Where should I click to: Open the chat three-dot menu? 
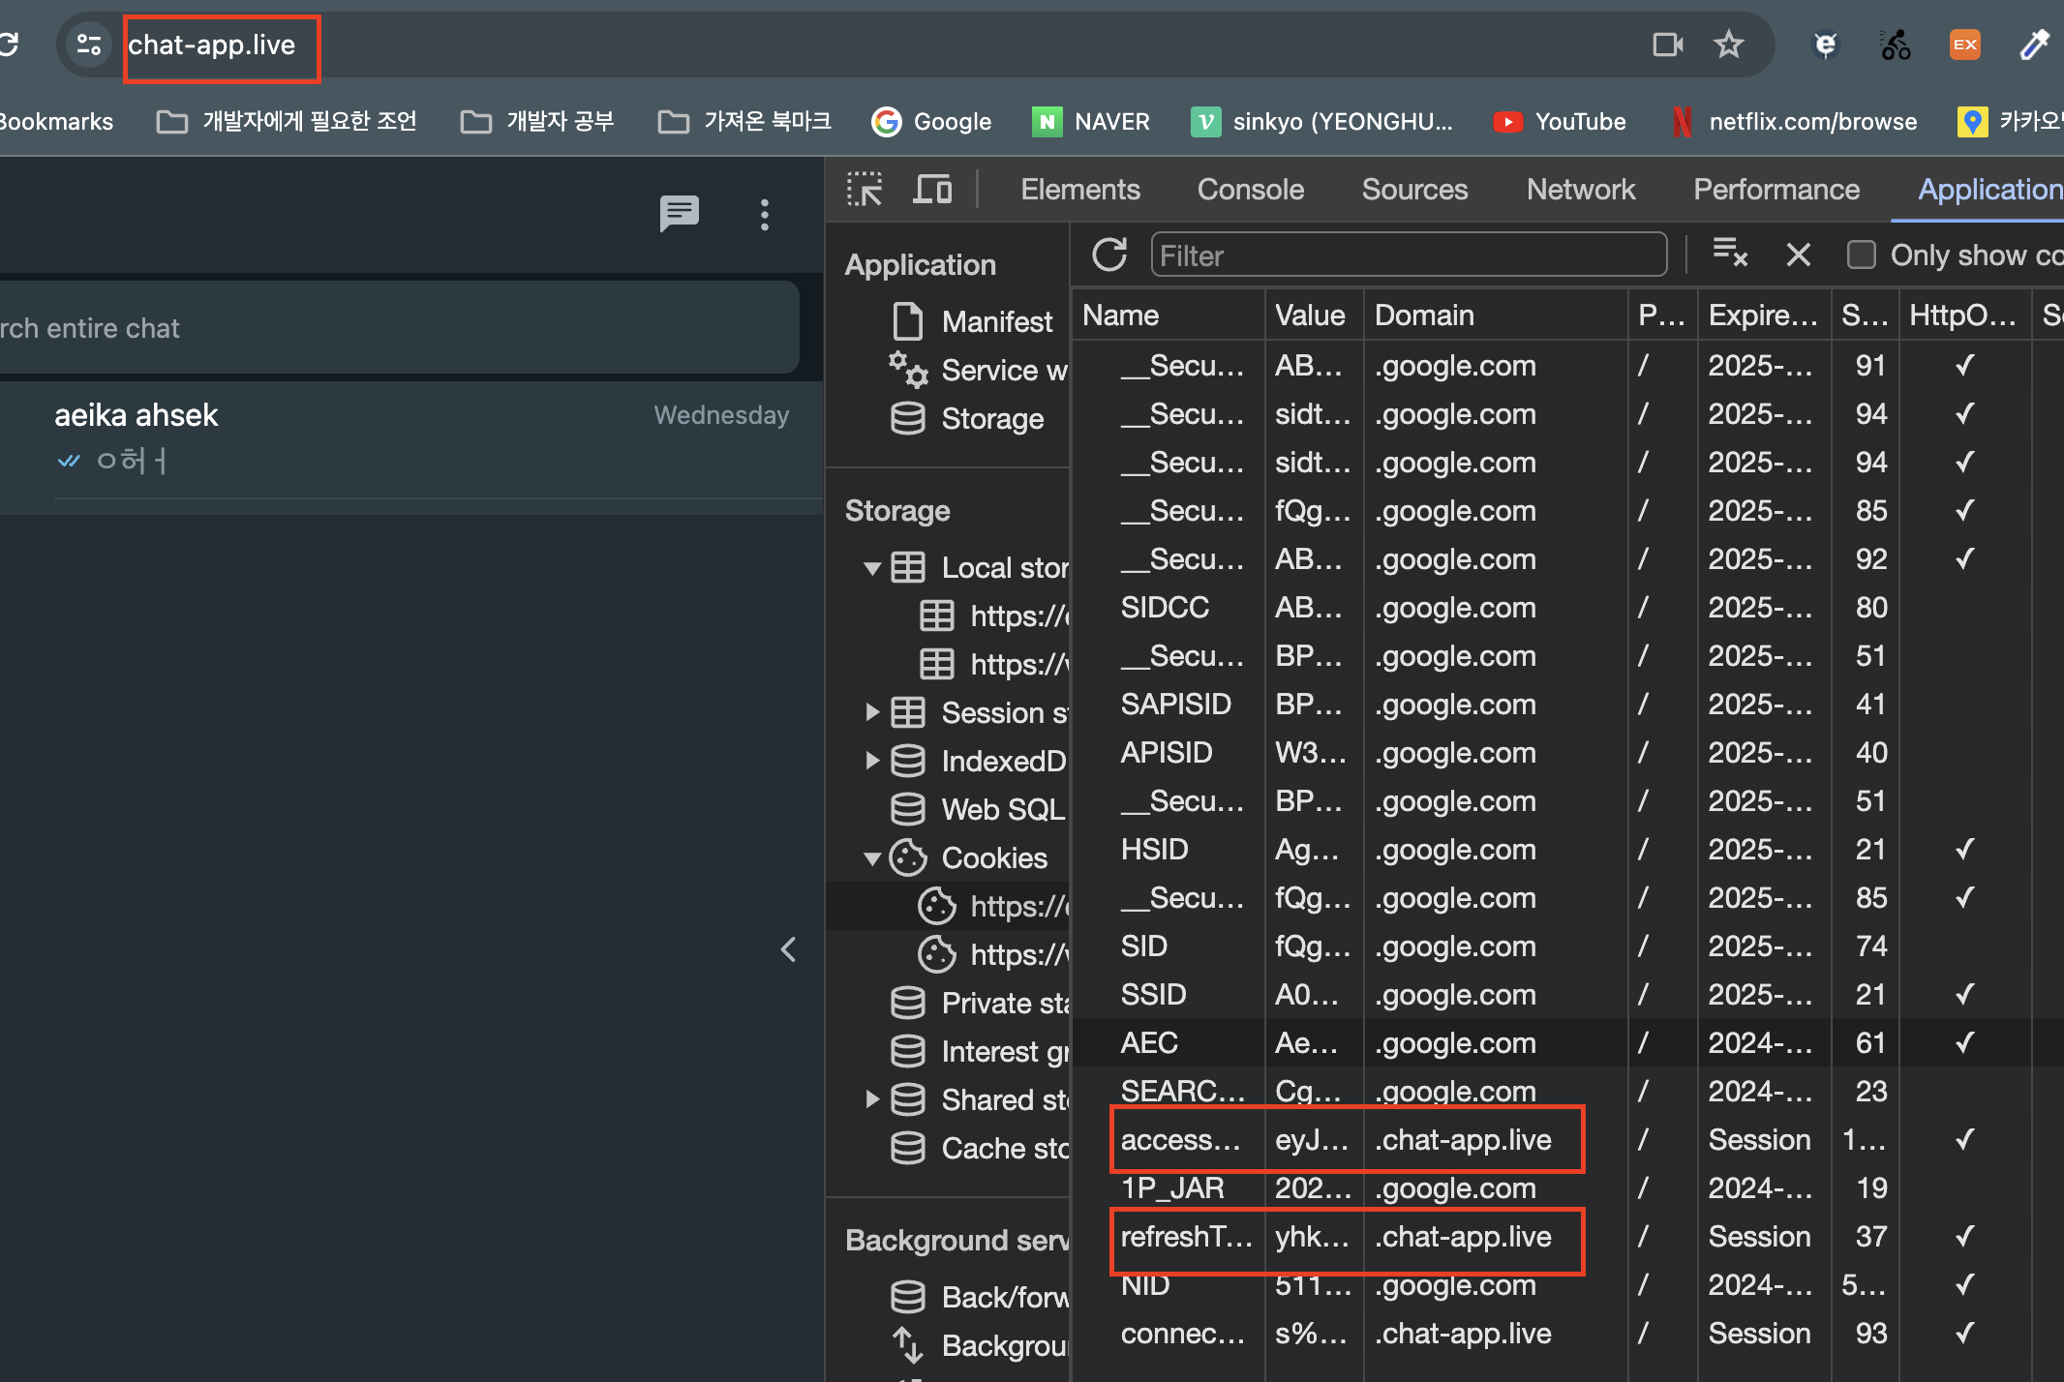click(765, 215)
